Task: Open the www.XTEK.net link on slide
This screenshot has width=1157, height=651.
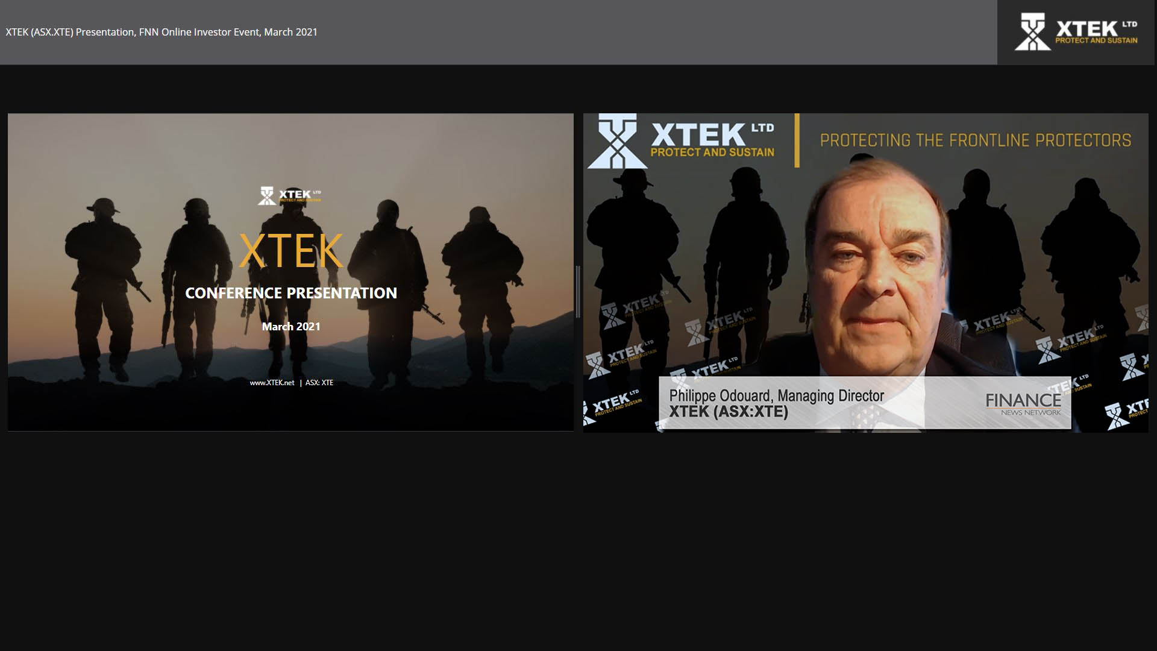Action: [x=272, y=383]
